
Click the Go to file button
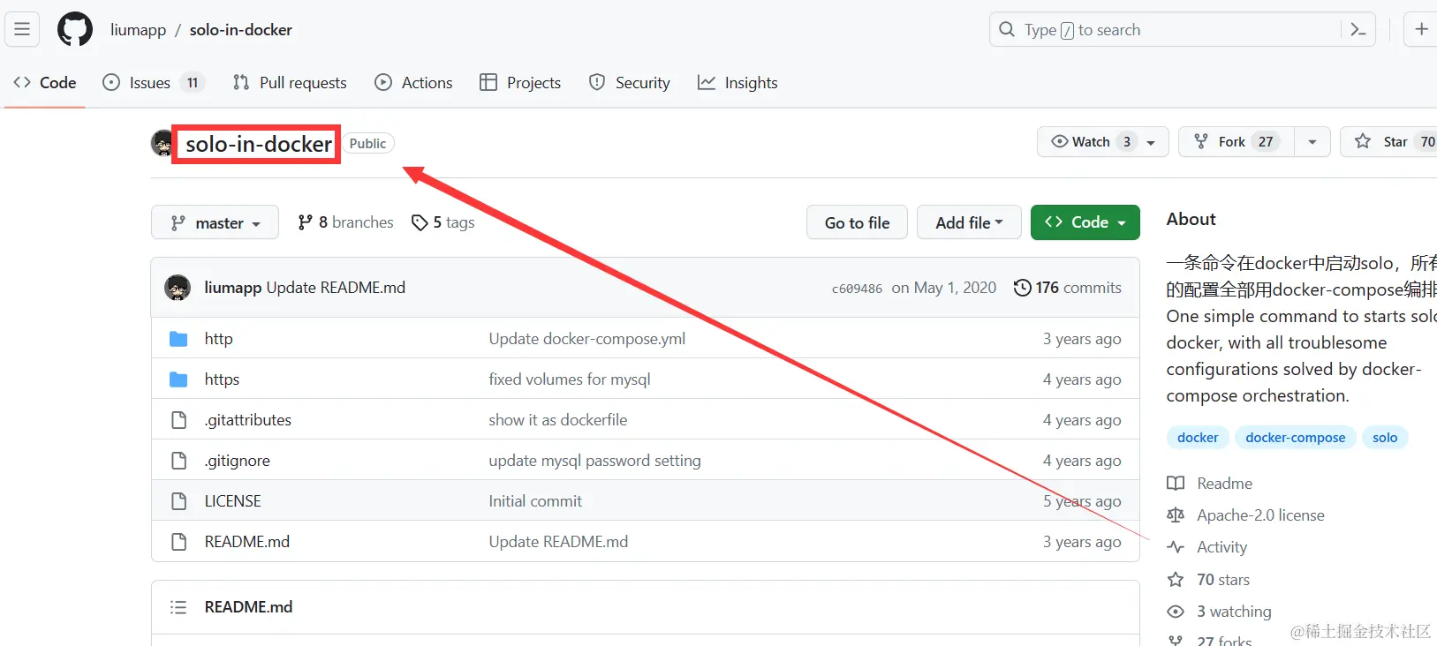pos(857,222)
